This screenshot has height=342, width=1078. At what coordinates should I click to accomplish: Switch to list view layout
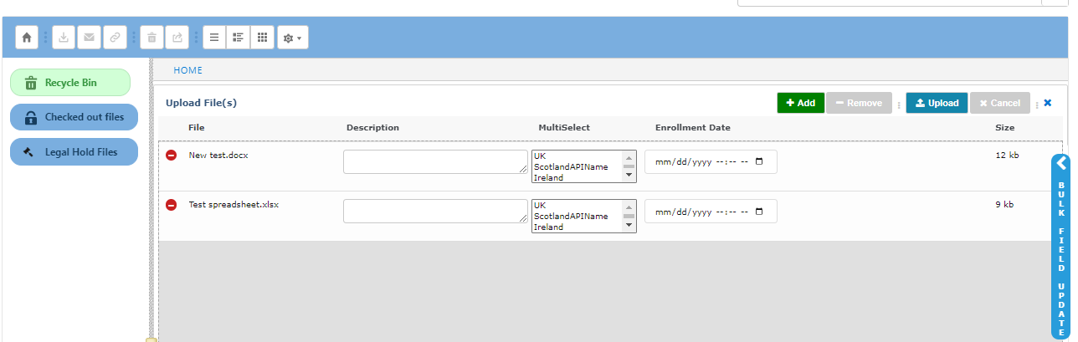214,38
